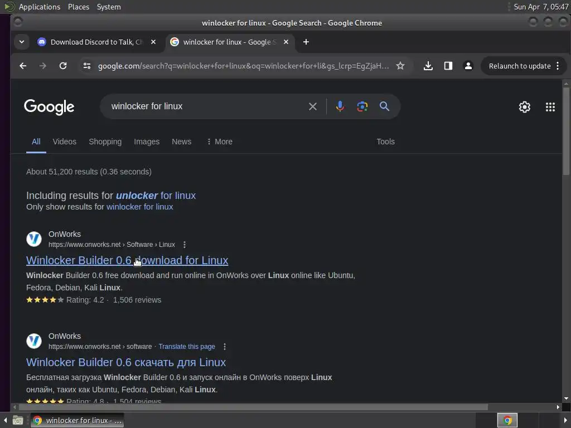This screenshot has height=428, width=571.
Task: Open the search Tools options
Action: coord(386,142)
